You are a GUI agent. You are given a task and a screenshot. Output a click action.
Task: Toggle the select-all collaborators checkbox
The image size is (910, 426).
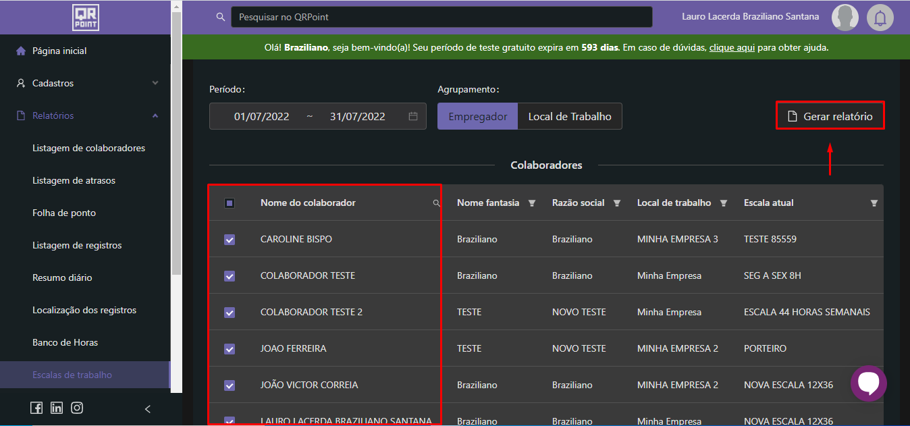230,203
